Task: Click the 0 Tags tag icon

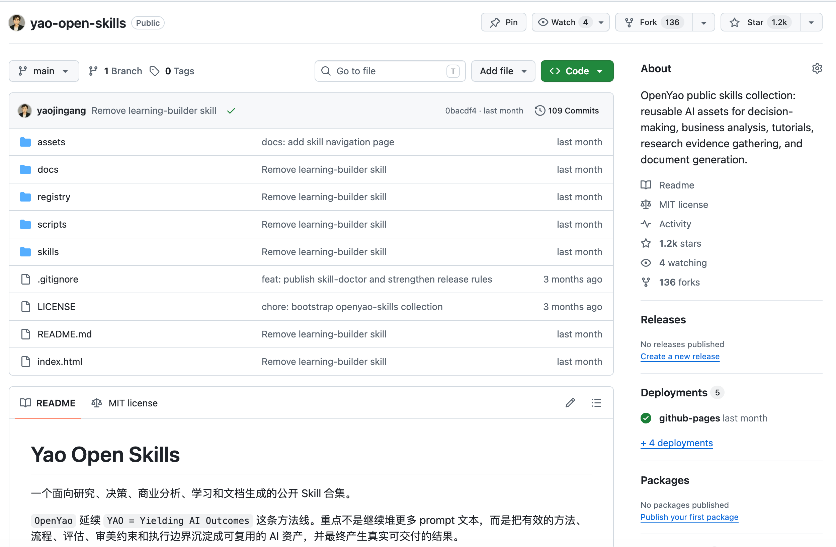Action: [155, 71]
